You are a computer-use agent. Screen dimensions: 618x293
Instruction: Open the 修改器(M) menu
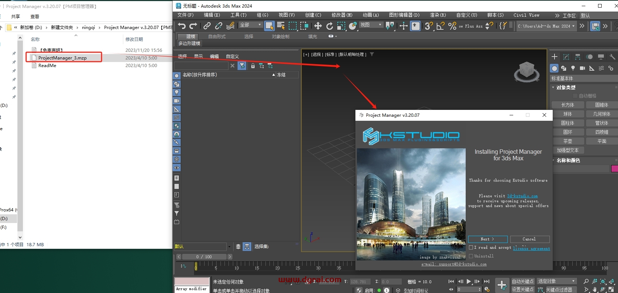coord(342,15)
